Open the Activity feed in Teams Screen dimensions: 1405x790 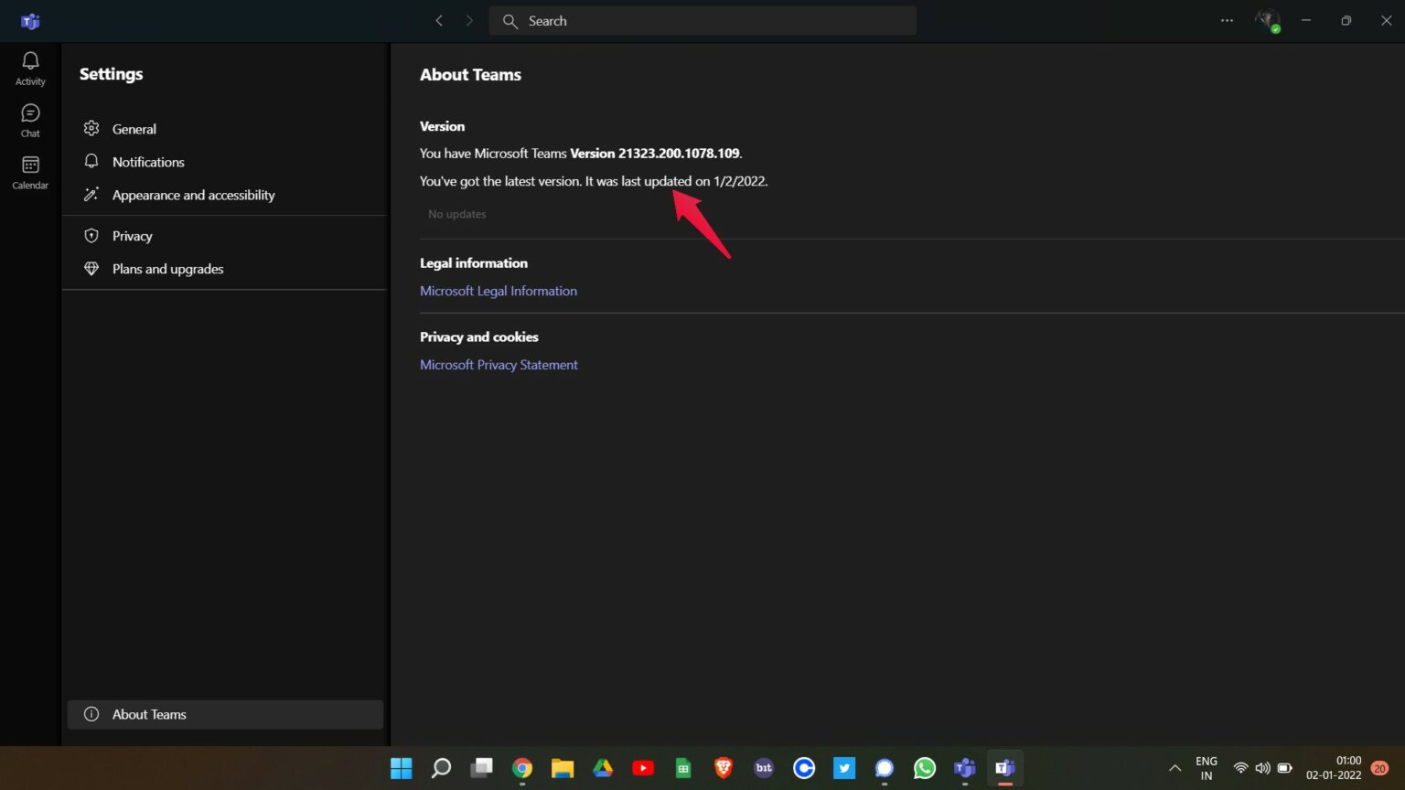pos(30,66)
